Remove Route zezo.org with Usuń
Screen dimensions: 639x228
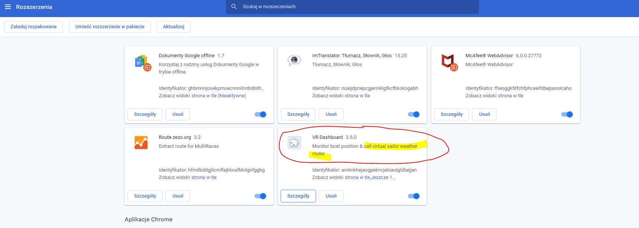(x=178, y=196)
